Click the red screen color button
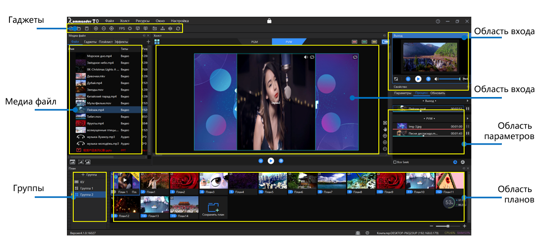The height and width of the screenshot is (250, 541). point(355,42)
